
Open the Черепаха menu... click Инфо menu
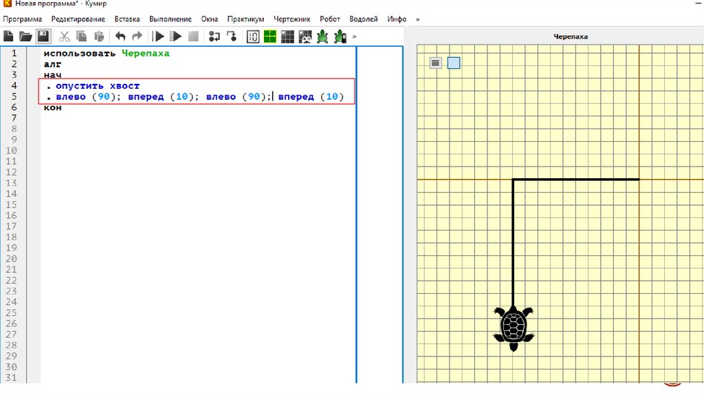click(397, 19)
